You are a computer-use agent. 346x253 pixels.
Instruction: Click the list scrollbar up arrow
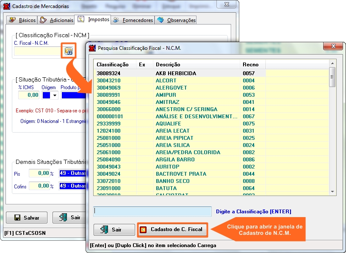(332, 63)
